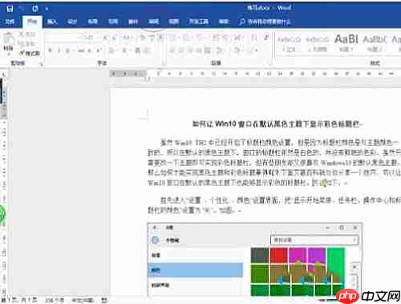Apply the 无间隔 (No Spacing) style
401x304 pixels.
click(318, 44)
